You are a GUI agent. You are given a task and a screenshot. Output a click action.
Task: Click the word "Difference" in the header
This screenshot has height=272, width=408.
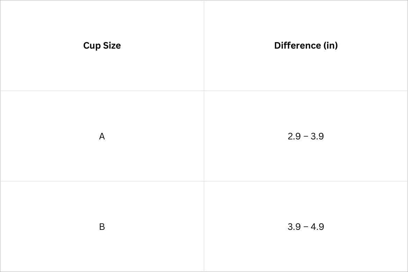pyautogui.click(x=297, y=46)
